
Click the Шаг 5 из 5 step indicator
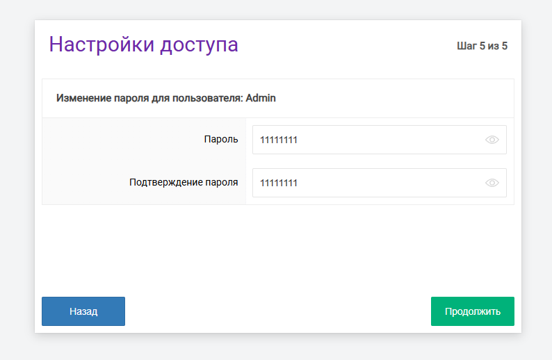(482, 47)
